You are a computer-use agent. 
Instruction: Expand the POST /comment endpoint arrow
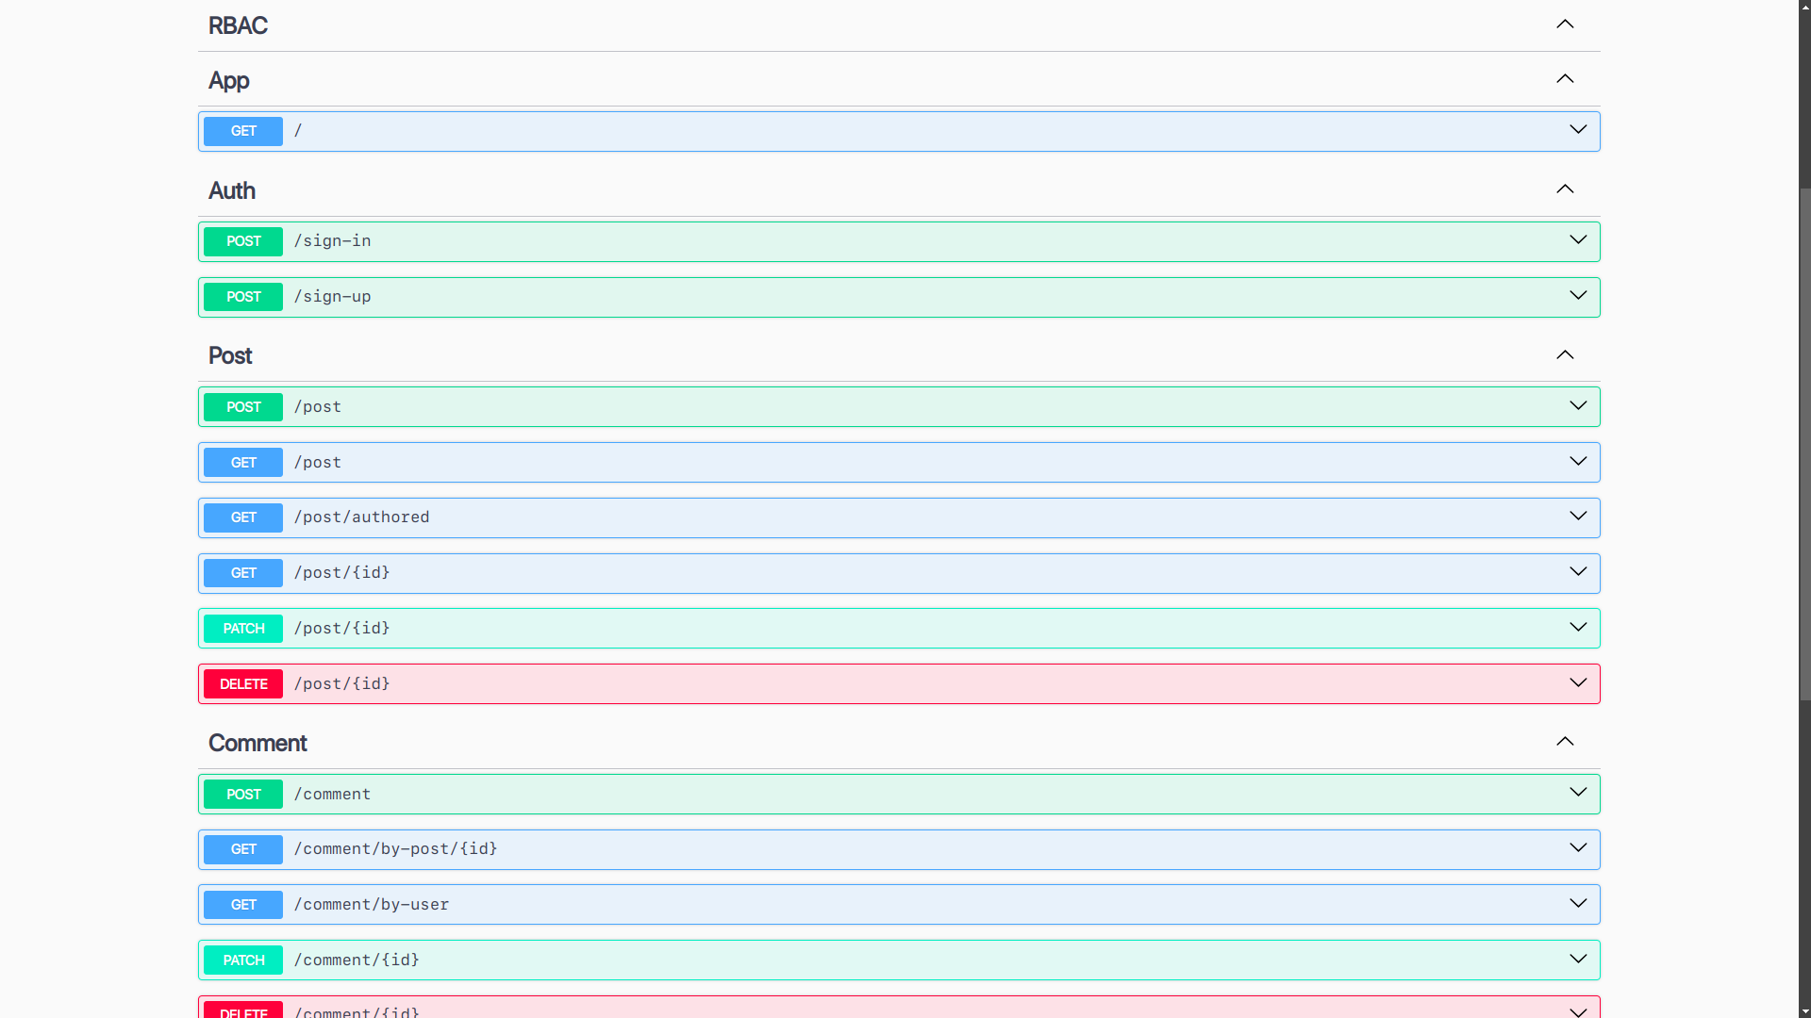pyautogui.click(x=1578, y=793)
